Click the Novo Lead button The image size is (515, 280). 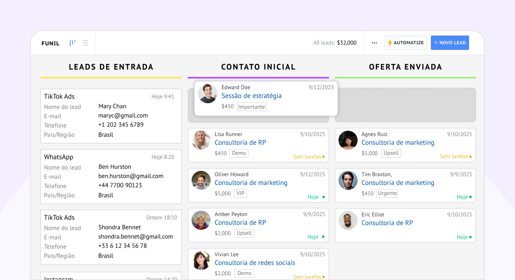pos(449,43)
